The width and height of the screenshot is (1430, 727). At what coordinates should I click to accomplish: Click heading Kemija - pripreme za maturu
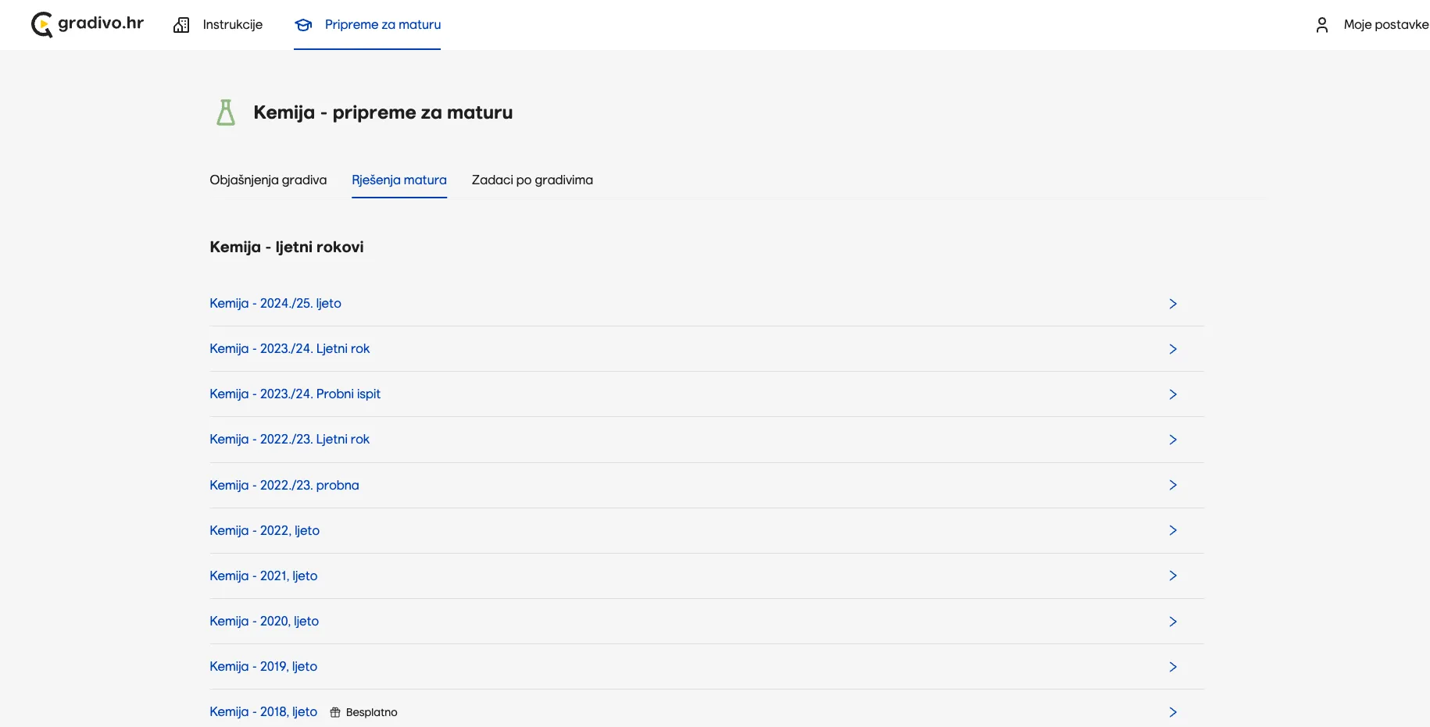pyautogui.click(x=383, y=112)
